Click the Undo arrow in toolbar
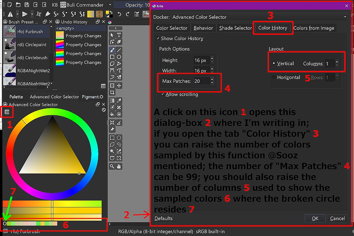Image resolution: width=354 pixels, height=236 pixels. click(119, 14)
